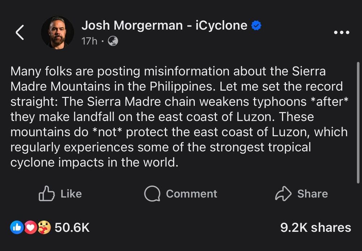Image resolution: width=362 pixels, height=251 pixels.
Task: Toggle the Like label on the post
Action: click(71, 194)
